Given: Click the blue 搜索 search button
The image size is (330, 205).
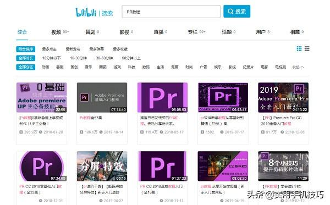Looking at the screenshot, I should [x=237, y=12].
